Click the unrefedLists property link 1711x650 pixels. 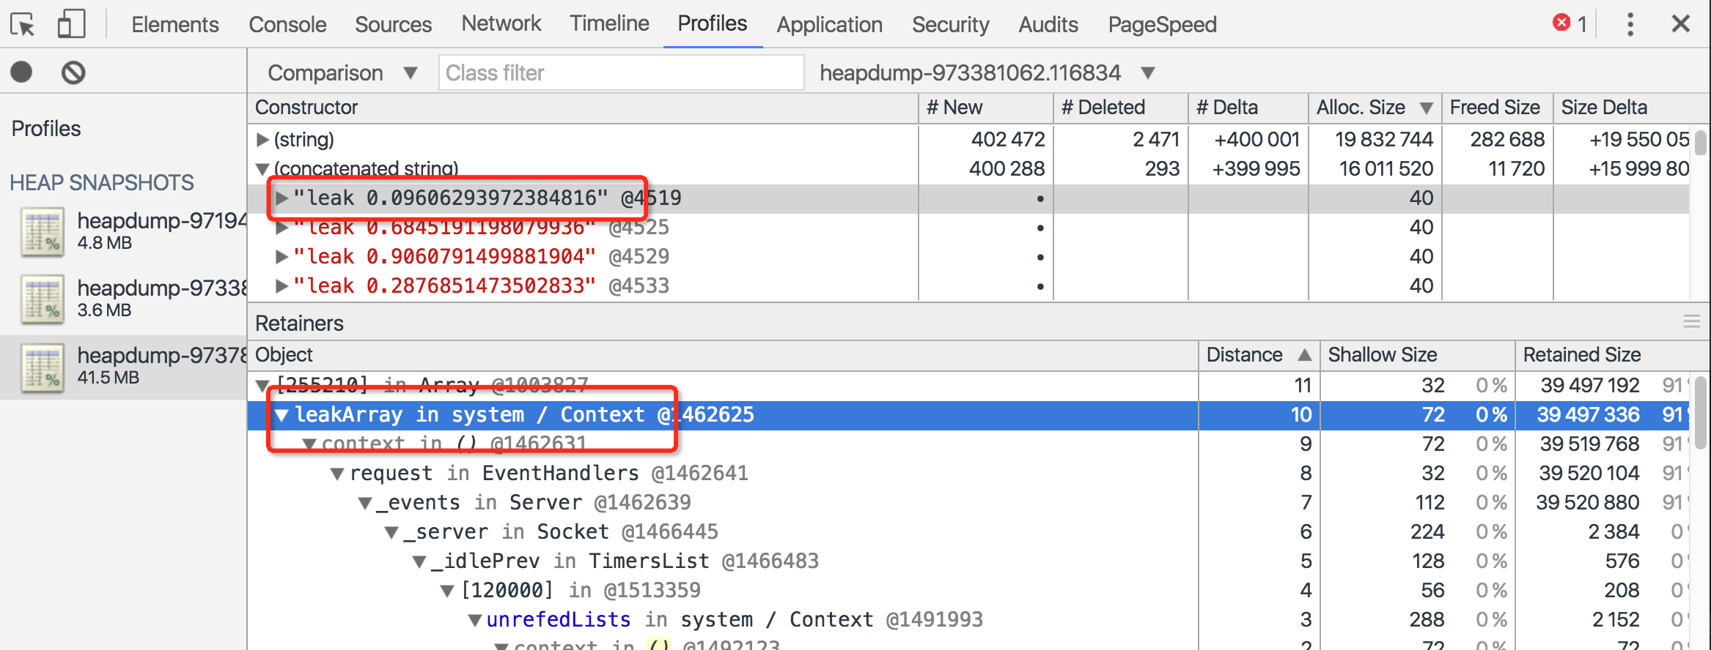[x=559, y=620]
